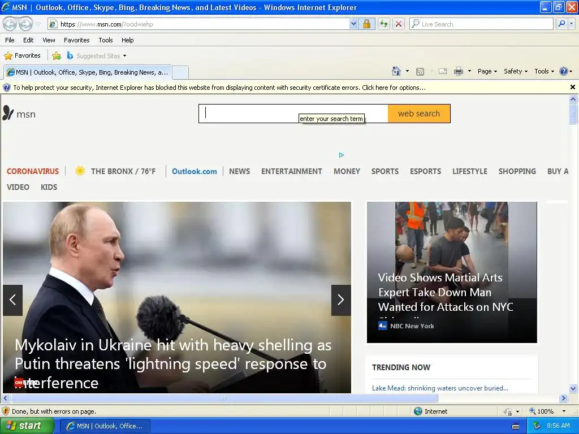This screenshot has width=579, height=434.
Task: Click the AdChoices triangle icon
Action: (x=342, y=155)
